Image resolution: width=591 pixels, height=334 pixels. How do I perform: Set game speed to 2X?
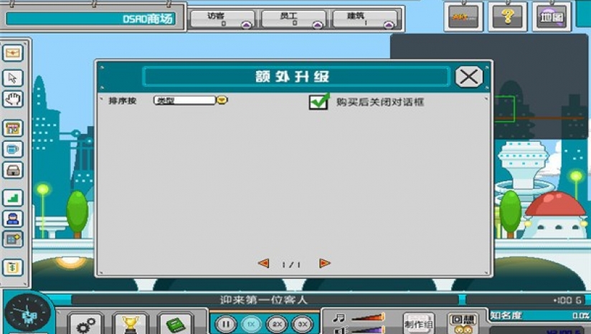(x=277, y=324)
